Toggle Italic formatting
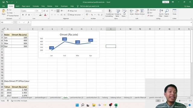Viewport: 193px width, 108px height. pos(26,15)
